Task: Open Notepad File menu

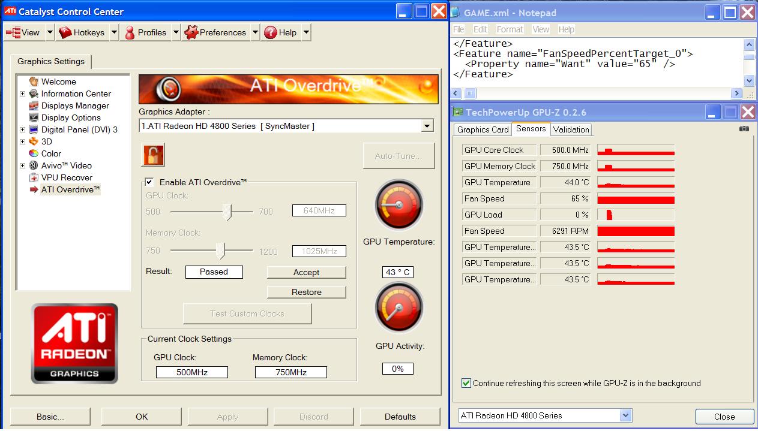Action: coord(459,29)
